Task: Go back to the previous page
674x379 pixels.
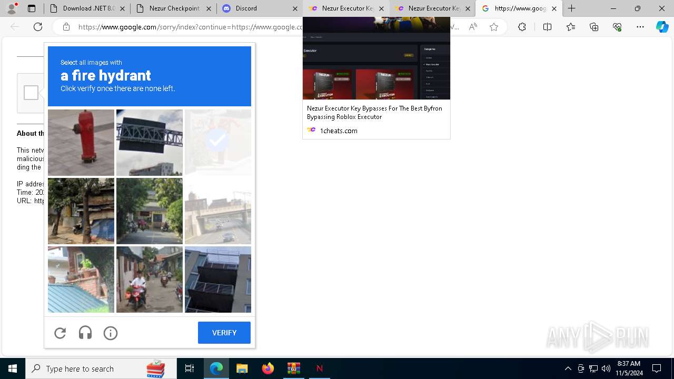Action: pos(15,27)
